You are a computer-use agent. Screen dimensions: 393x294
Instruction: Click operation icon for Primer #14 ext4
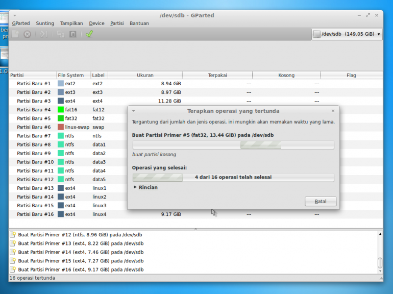point(13,252)
